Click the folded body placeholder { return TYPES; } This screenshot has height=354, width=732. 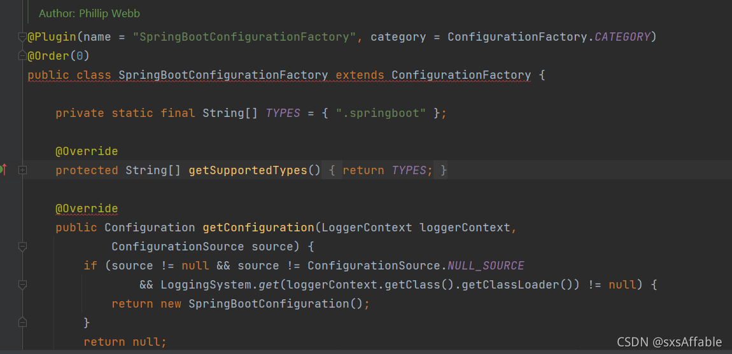click(388, 171)
